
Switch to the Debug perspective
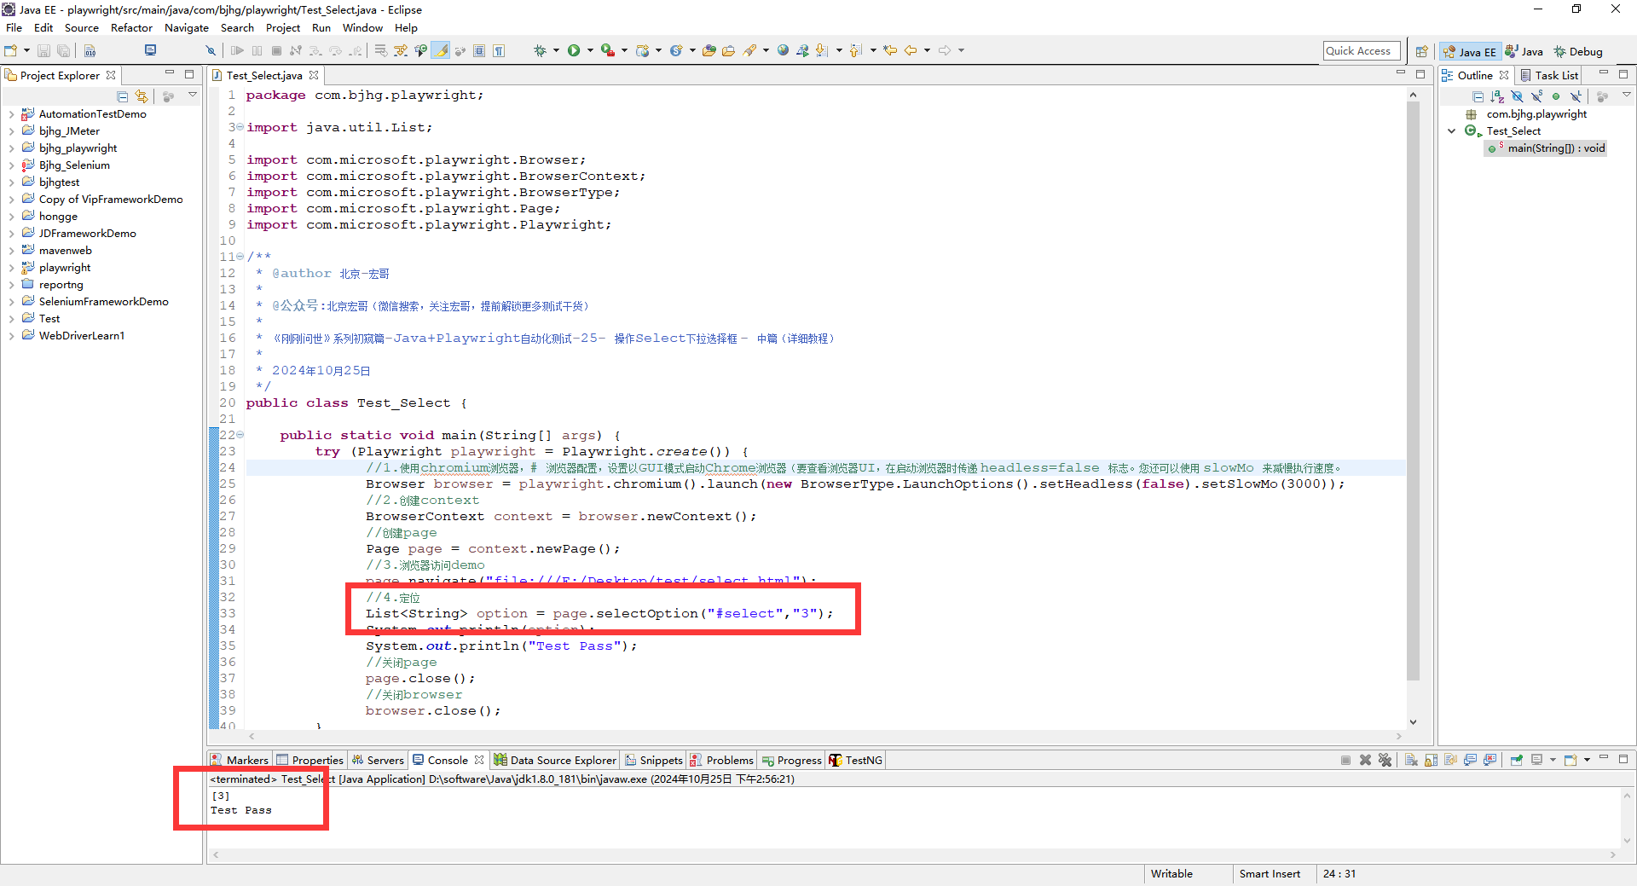coord(1578,51)
